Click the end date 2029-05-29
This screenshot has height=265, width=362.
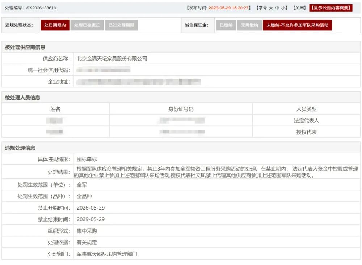[90, 219]
